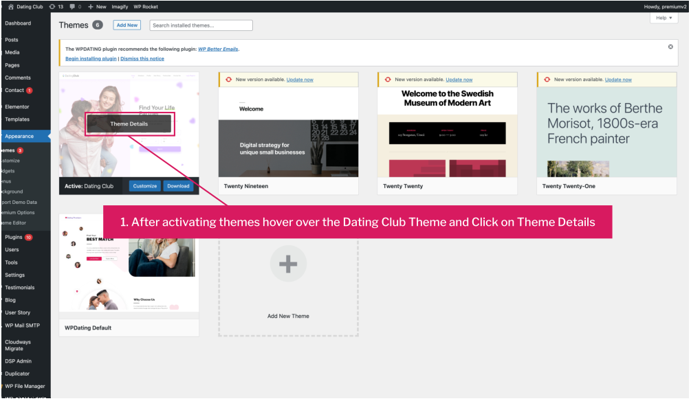Open WP Rocket in the admin bar

(x=146, y=7)
